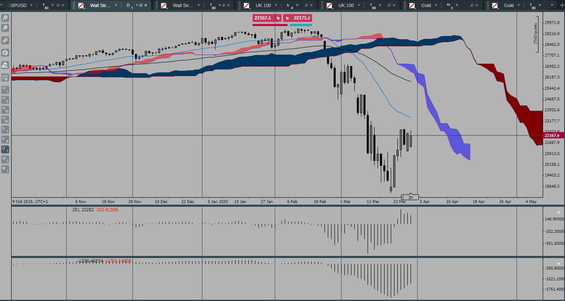This screenshot has height=301, width=565.
Task: Enable the M1 monthly timeframe
Action: pyautogui.click(x=5, y=170)
